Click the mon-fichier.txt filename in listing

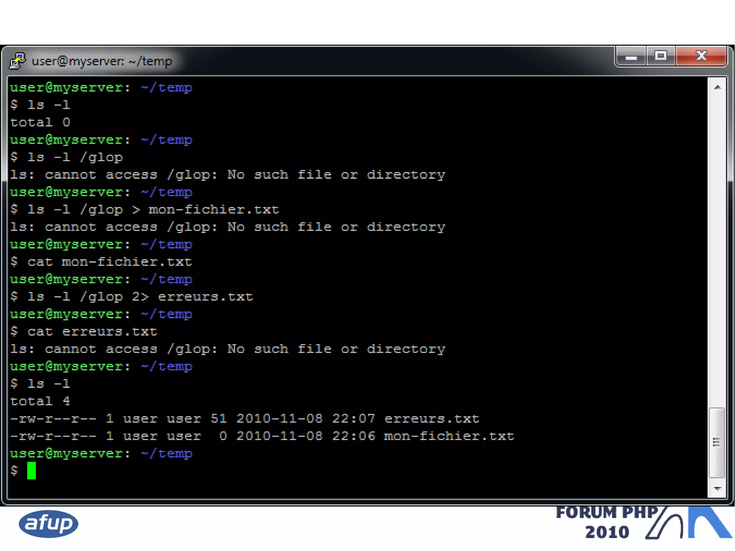click(x=449, y=436)
